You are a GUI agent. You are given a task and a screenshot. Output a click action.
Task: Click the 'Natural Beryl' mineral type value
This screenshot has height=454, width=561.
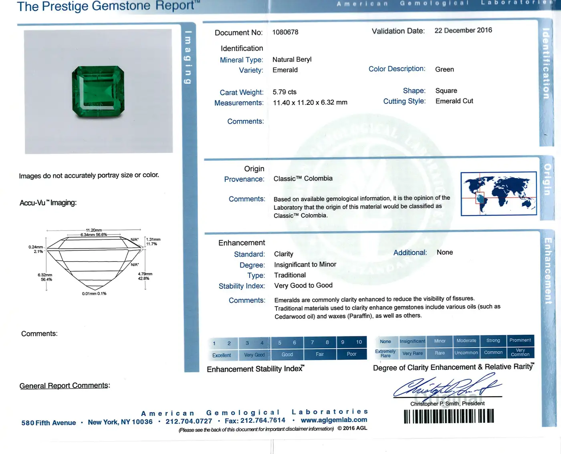pos(292,59)
